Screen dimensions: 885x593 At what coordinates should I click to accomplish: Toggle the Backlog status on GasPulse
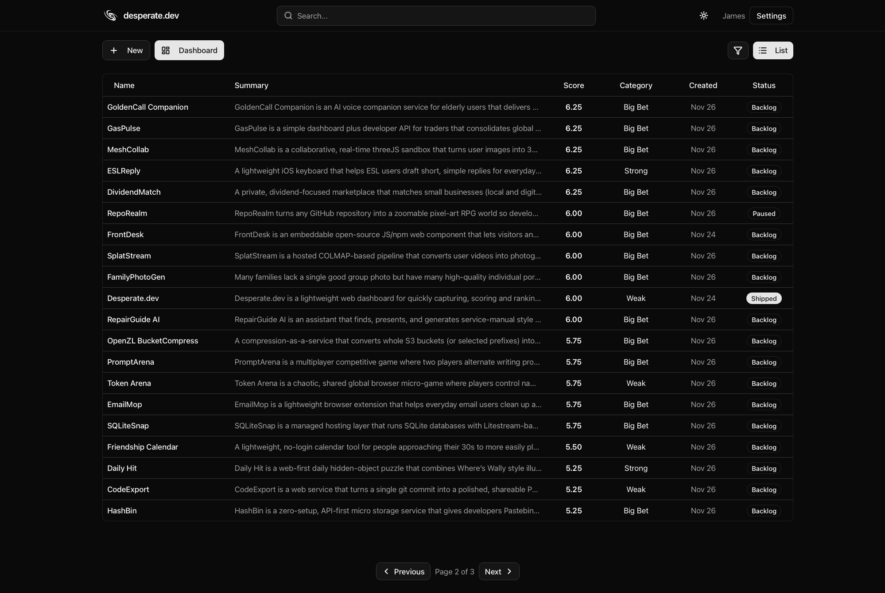764,128
